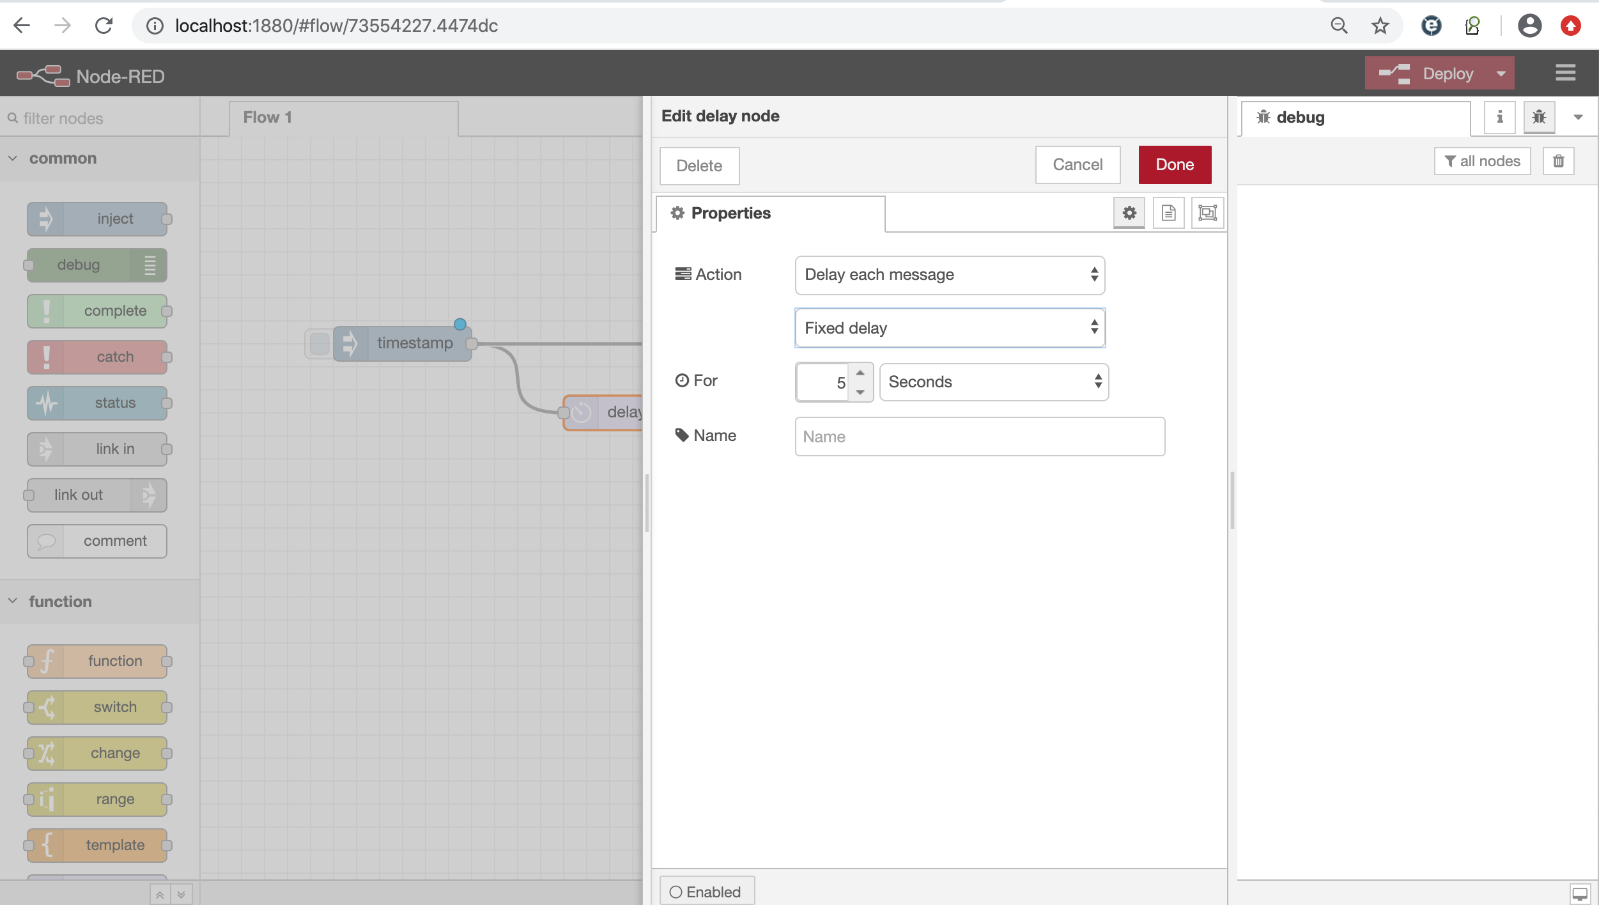Open the Seconds unit dropdown
Viewport: 1599px width, 905px height.
[993, 382]
